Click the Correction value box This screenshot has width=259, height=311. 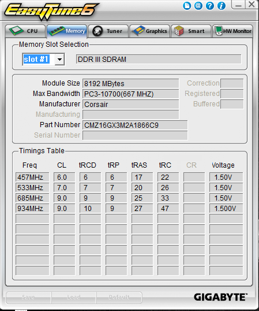(232, 83)
